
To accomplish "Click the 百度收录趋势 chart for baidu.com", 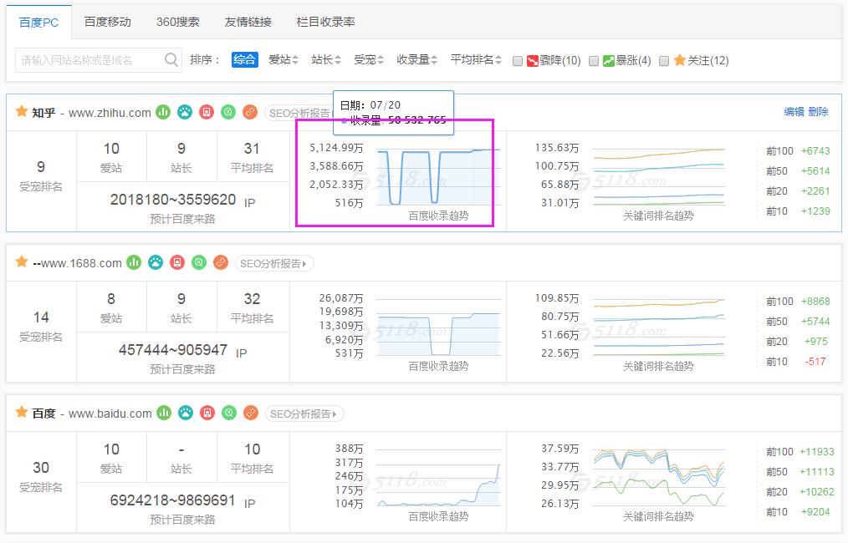I will (x=439, y=483).
